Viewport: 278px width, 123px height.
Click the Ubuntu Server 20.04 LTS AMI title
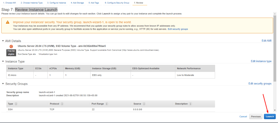click(62, 46)
